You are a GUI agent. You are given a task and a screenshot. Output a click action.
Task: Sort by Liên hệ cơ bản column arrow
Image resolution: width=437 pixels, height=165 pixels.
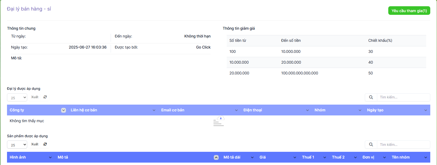[x=154, y=110]
